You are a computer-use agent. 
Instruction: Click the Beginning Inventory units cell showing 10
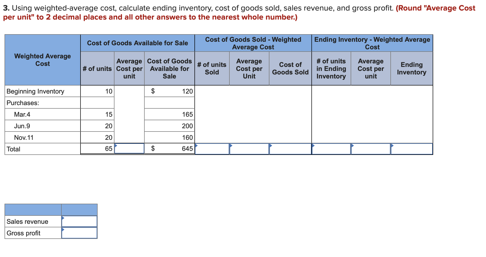coord(97,91)
